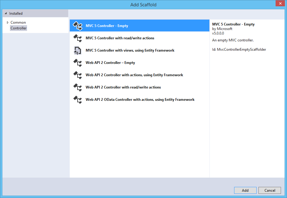Click icon beside Web API 2 OData Controller
The width and height of the screenshot is (287, 198).
78,100
